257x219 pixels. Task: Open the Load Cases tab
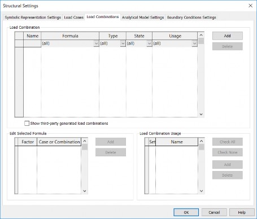pyautogui.click(x=73, y=17)
